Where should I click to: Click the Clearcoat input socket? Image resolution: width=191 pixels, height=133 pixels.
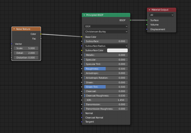coord(82,91)
